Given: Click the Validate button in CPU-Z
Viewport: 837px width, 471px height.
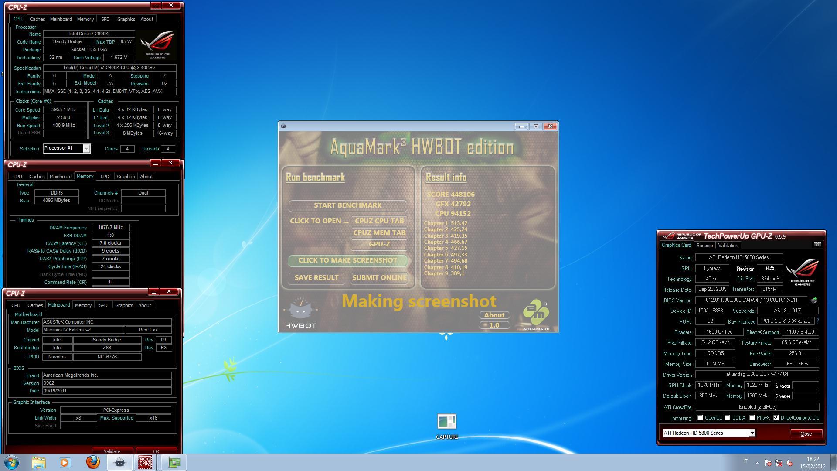Looking at the screenshot, I should 112,451.
